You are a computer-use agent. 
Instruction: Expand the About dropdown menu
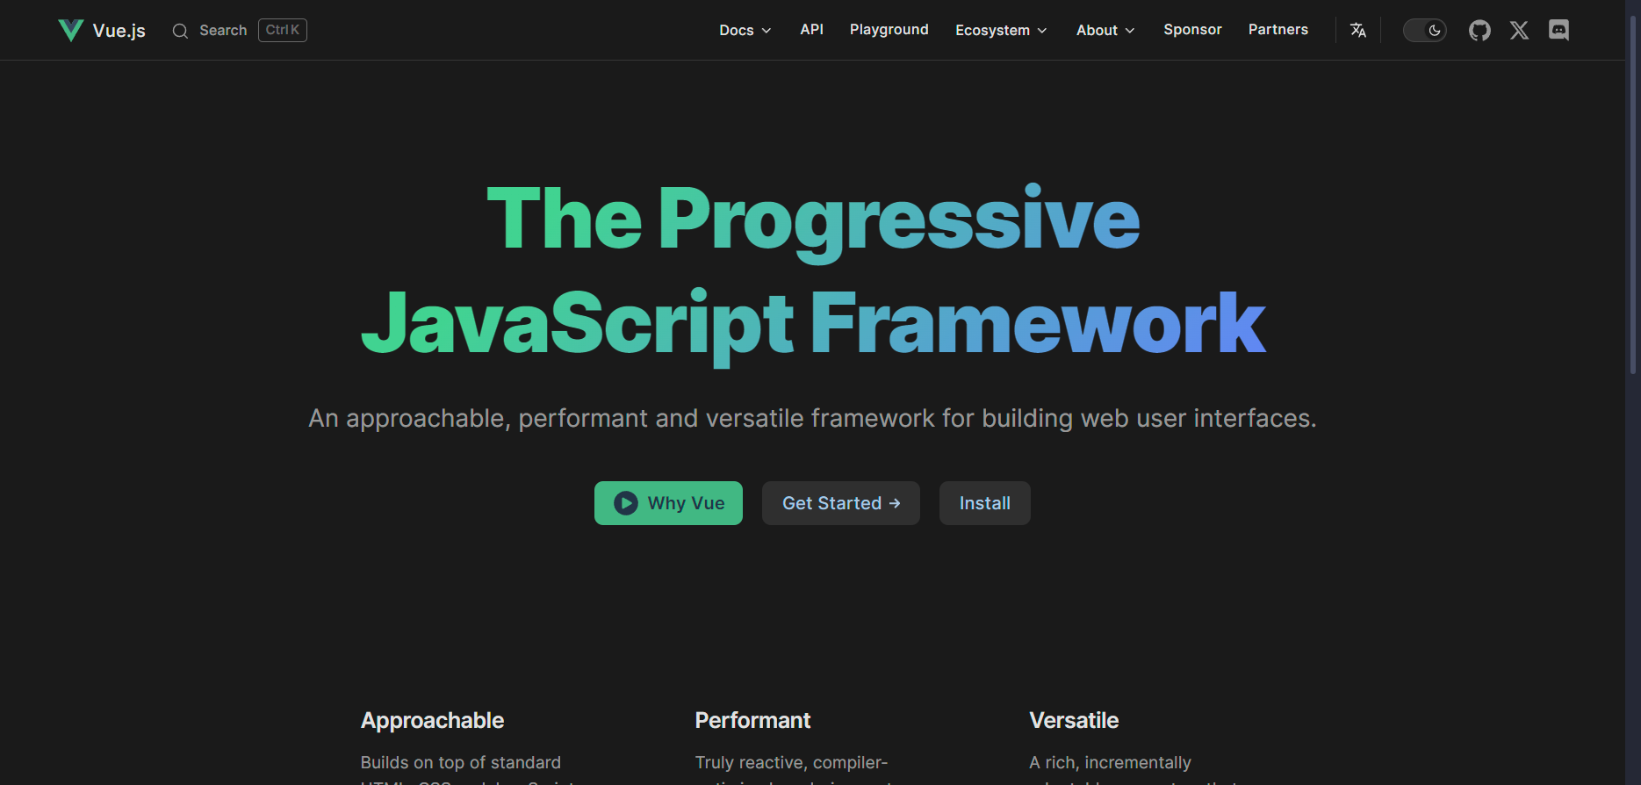click(1105, 30)
